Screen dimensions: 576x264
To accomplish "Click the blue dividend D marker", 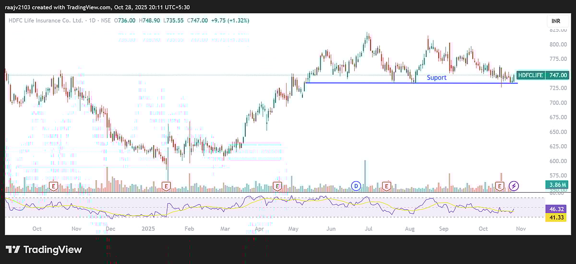I will click(356, 185).
